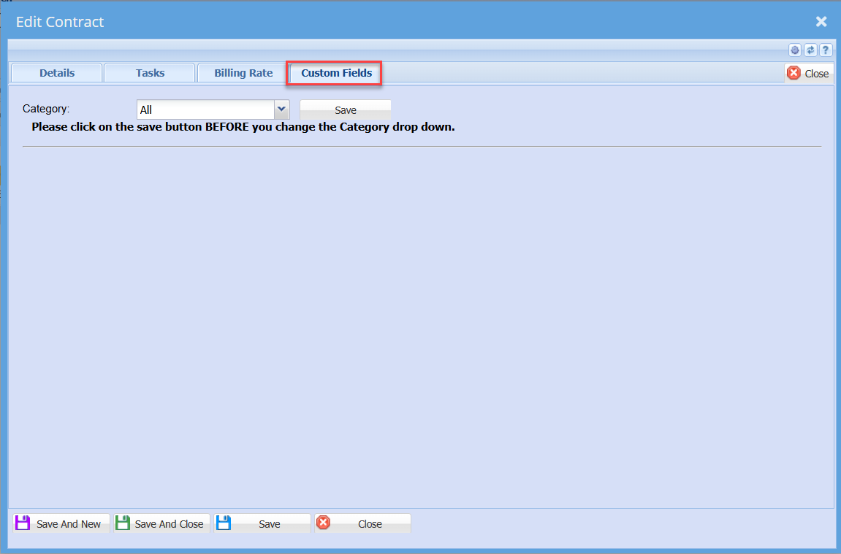Click the Category: label
The image size is (841, 554).
click(x=46, y=109)
